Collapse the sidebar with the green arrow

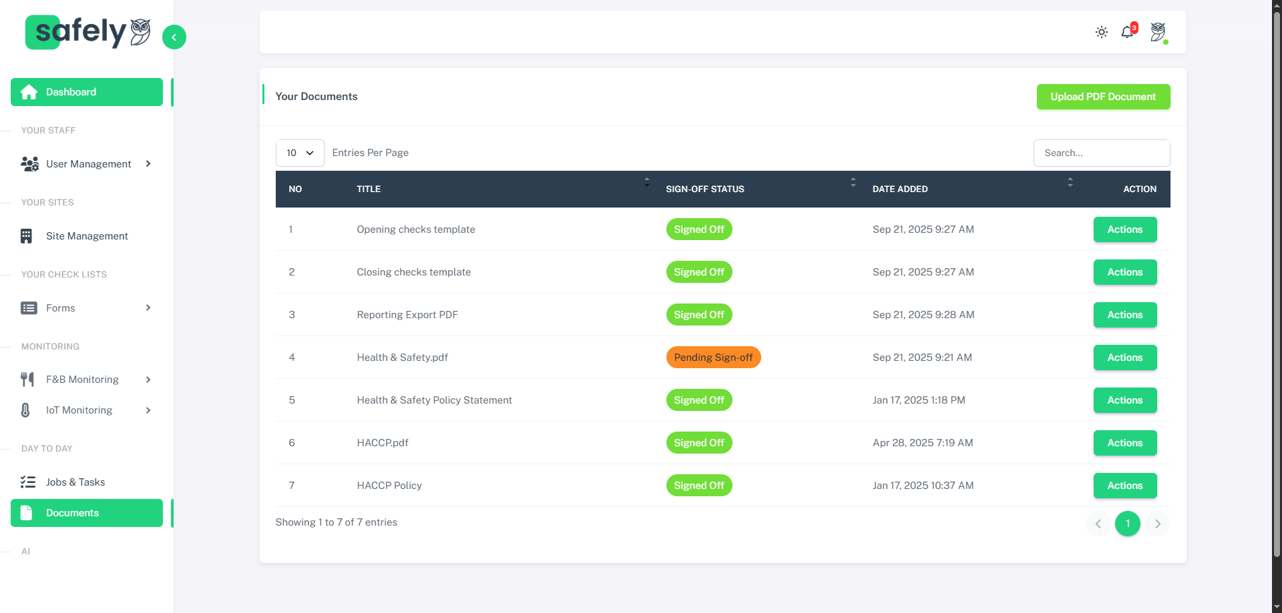174,37
